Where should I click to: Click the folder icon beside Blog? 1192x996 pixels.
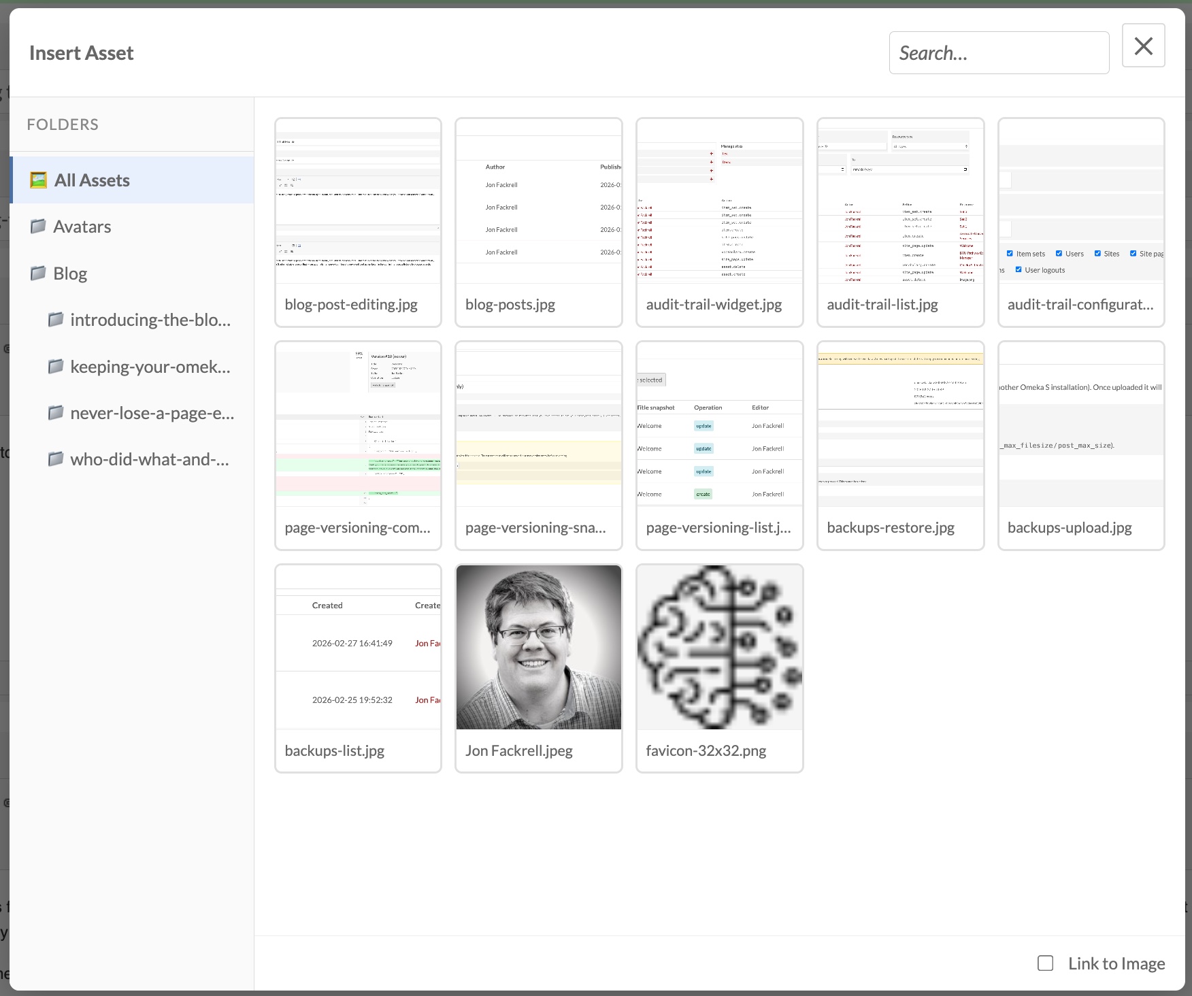39,273
